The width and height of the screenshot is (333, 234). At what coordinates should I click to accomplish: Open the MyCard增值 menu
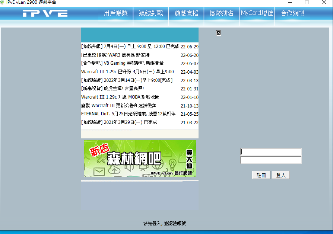pos(257,13)
